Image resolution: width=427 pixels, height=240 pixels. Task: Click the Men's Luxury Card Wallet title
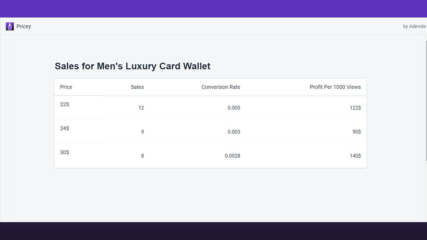(x=132, y=66)
